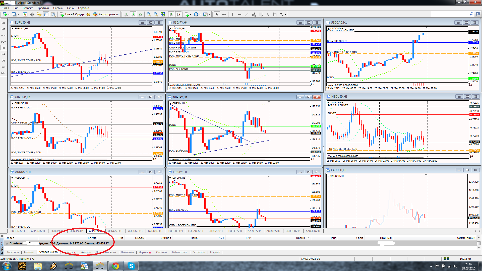The width and height of the screenshot is (482, 271).
Task: Select the crosshair cursor tool
Action: click(224, 14)
